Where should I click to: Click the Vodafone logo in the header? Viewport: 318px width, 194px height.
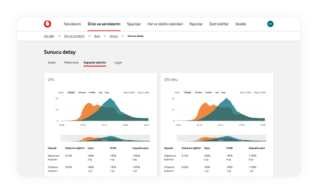[47, 24]
